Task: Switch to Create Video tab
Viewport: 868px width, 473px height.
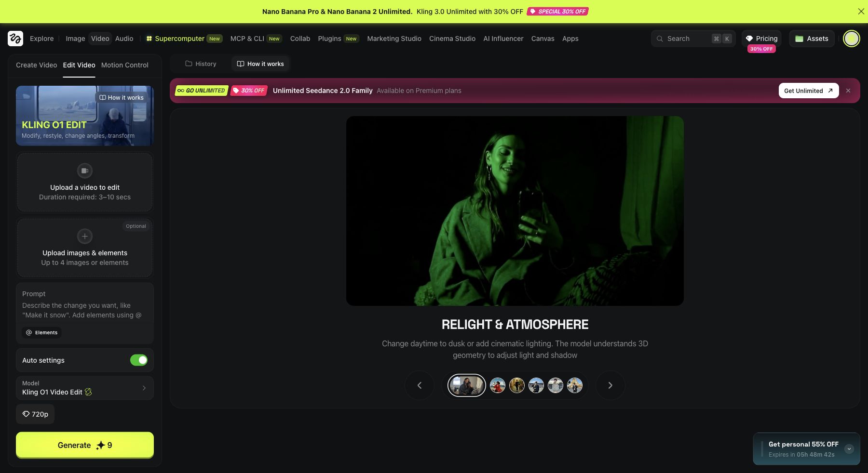Action: click(x=37, y=65)
